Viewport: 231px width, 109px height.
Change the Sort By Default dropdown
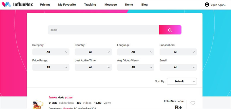pyautogui.click(x=182, y=81)
